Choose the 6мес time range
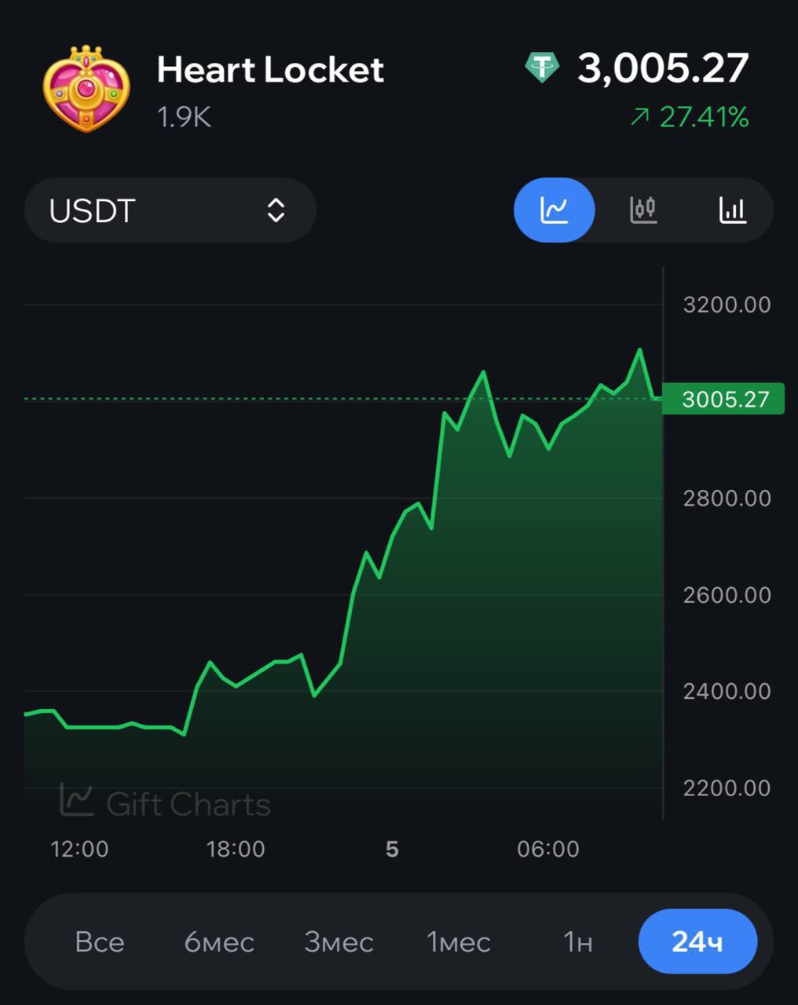 (x=219, y=941)
